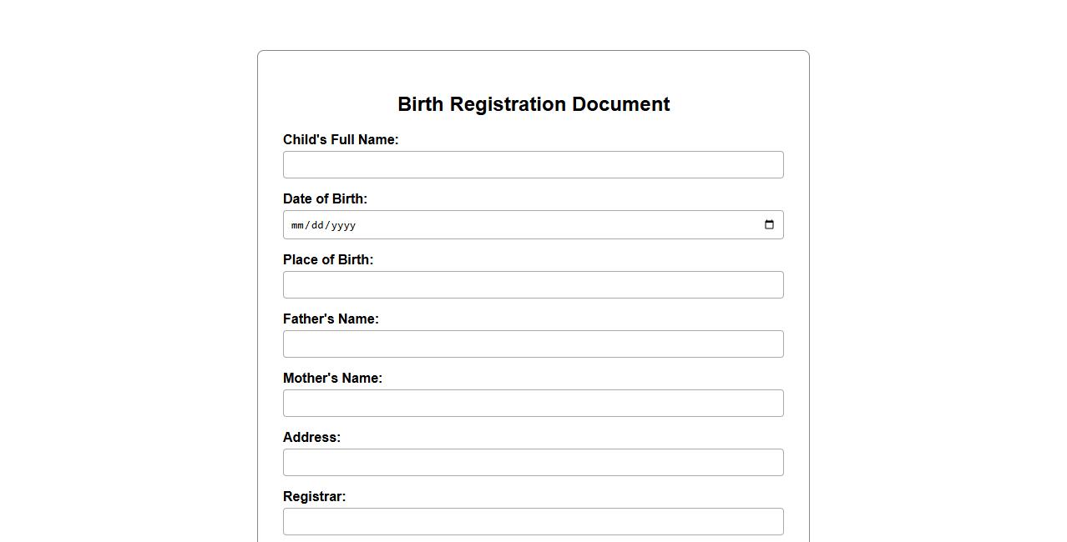Click into the Mother's Name field
The width and height of the screenshot is (1067, 542).
[533, 404]
